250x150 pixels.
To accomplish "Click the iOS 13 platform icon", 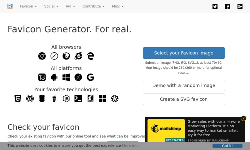I will tap(42, 77).
